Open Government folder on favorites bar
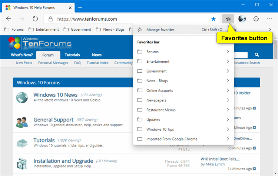This screenshot has width=278, height=176. coord(77,29)
